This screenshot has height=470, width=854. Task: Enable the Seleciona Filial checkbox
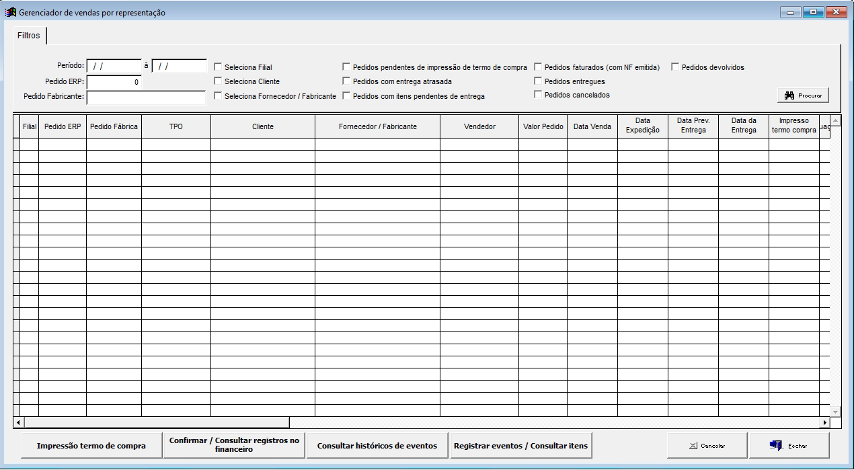click(218, 67)
